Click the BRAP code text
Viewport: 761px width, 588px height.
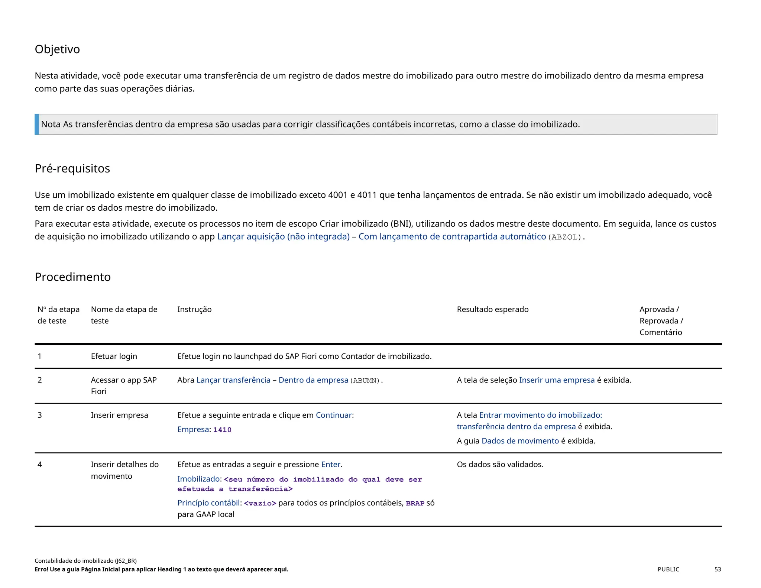415,504
